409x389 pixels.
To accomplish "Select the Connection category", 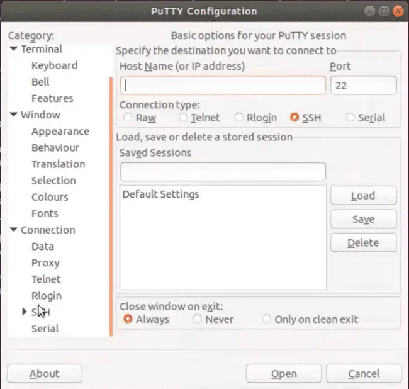I will (48, 230).
